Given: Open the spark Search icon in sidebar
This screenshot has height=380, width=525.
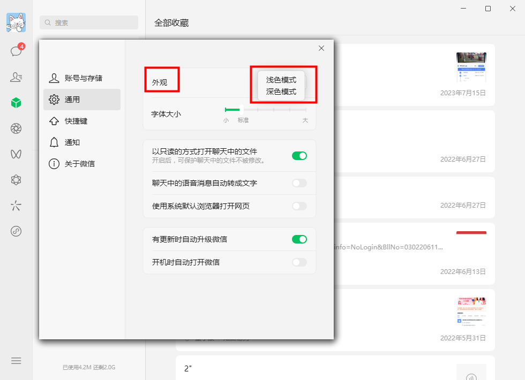Looking at the screenshot, I should (x=16, y=206).
